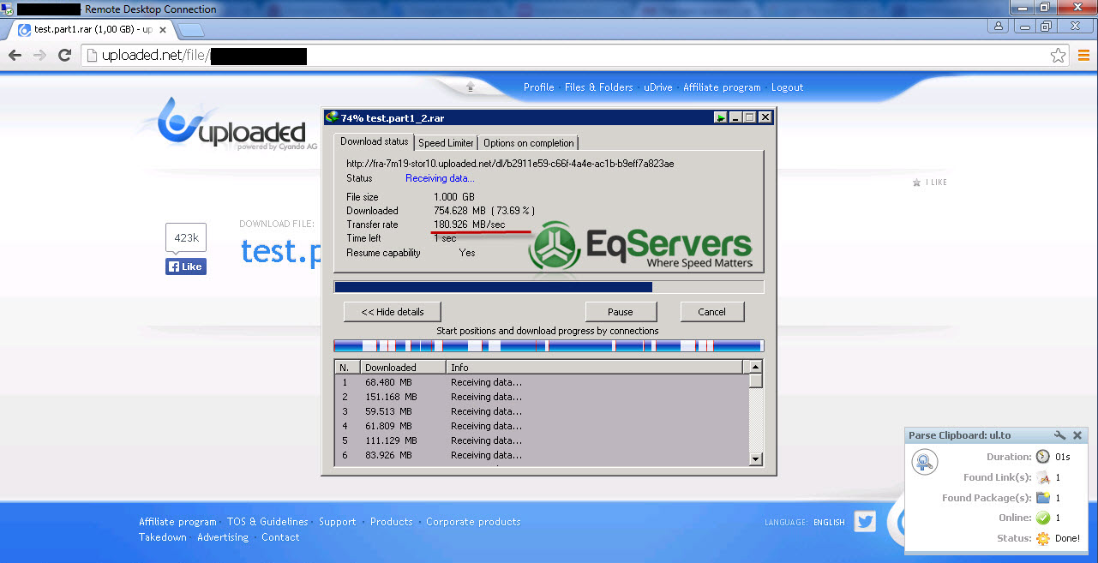Pause the download
The image size is (1098, 563).
coord(621,312)
